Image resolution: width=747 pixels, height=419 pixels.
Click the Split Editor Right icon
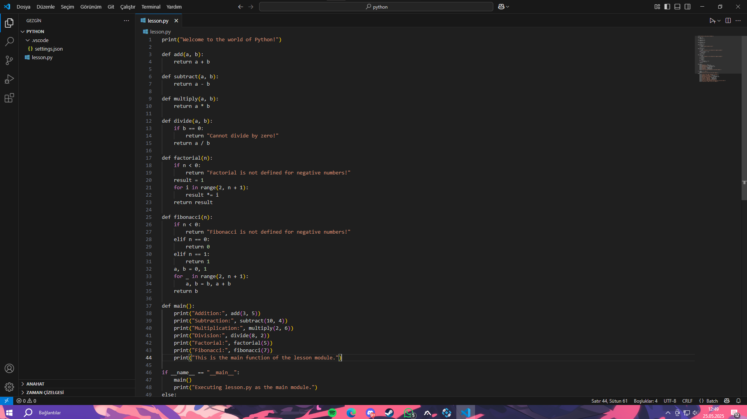pos(728,21)
